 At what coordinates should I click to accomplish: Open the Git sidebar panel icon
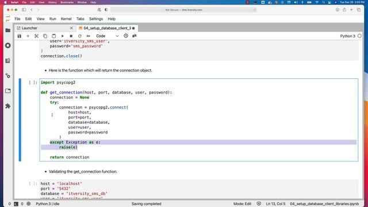7,60
